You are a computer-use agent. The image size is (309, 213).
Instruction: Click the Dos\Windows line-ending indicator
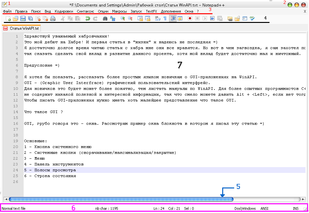pos(245,208)
